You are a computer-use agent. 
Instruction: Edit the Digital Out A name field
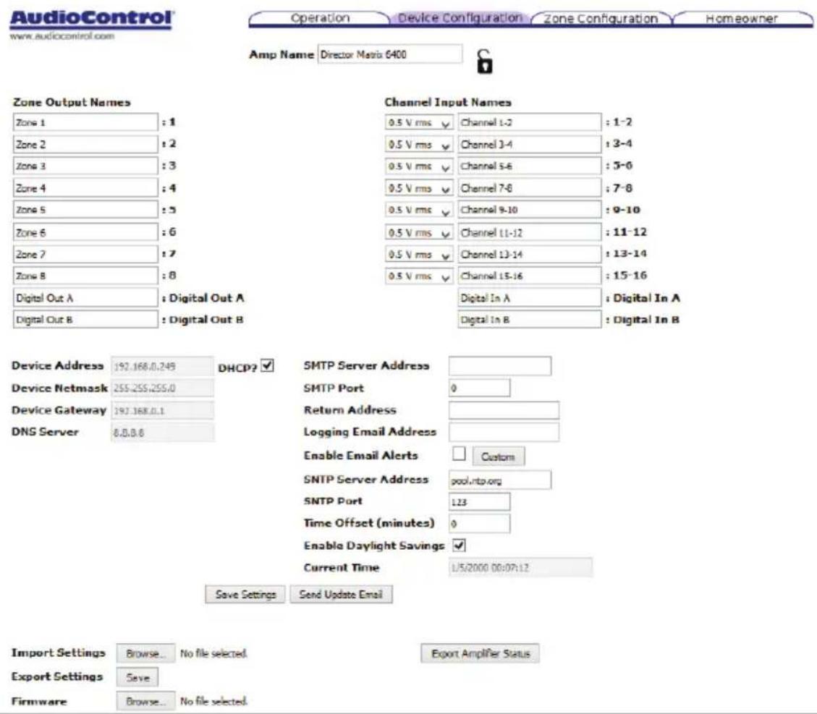[85, 298]
